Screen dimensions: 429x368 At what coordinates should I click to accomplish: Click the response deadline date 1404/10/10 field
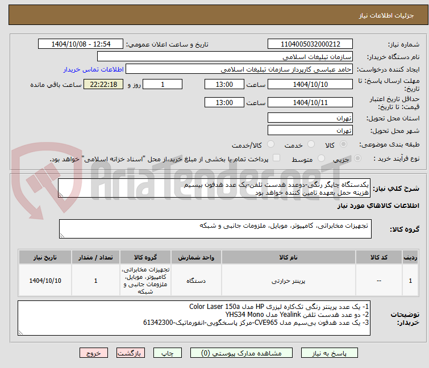tap(310, 84)
